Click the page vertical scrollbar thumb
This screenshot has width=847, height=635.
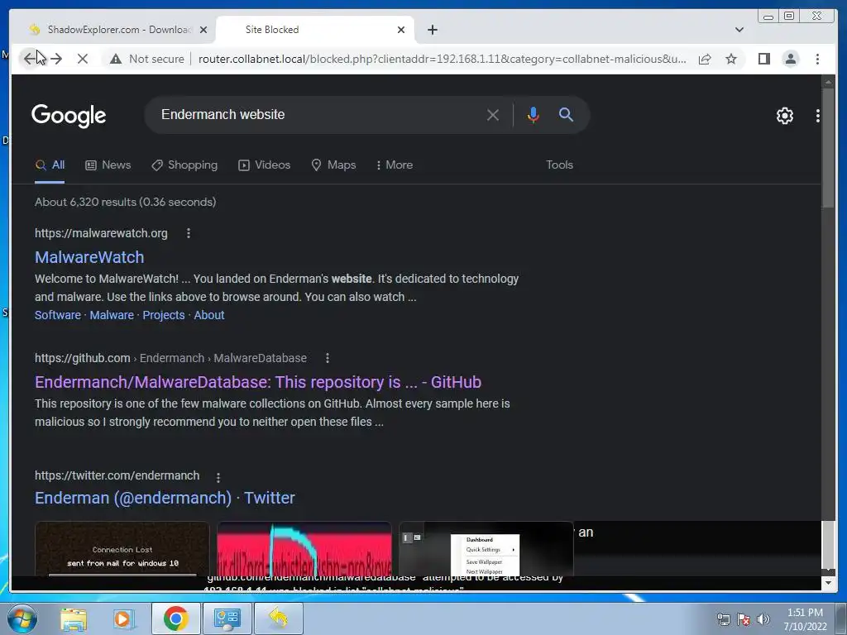pos(827,147)
